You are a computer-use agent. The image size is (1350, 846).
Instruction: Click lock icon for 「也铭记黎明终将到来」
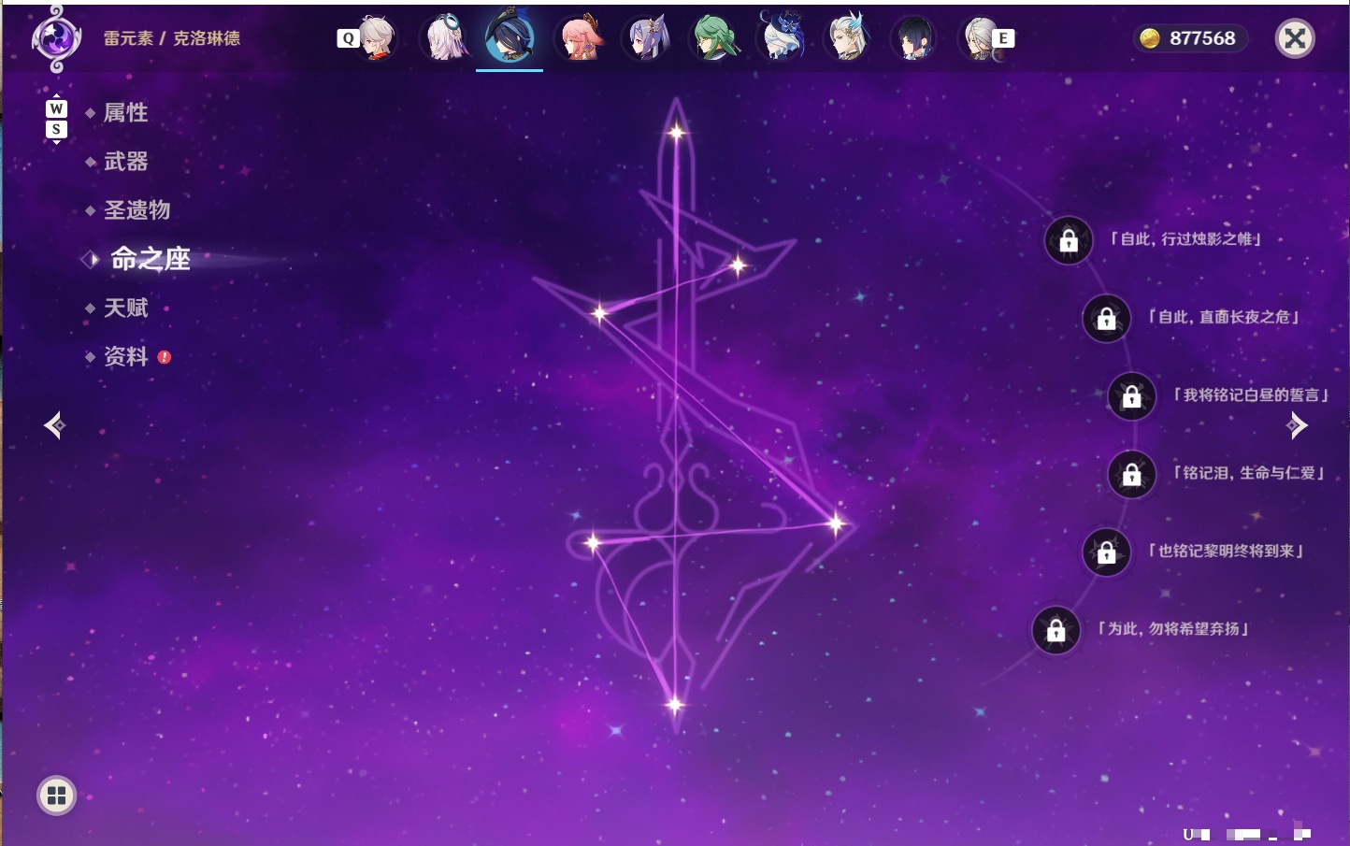[x=1106, y=552]
